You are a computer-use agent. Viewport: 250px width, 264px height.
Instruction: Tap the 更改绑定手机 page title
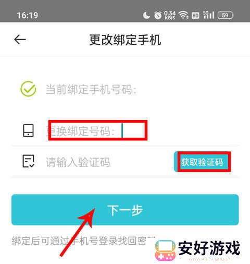[x=125, y=40]
